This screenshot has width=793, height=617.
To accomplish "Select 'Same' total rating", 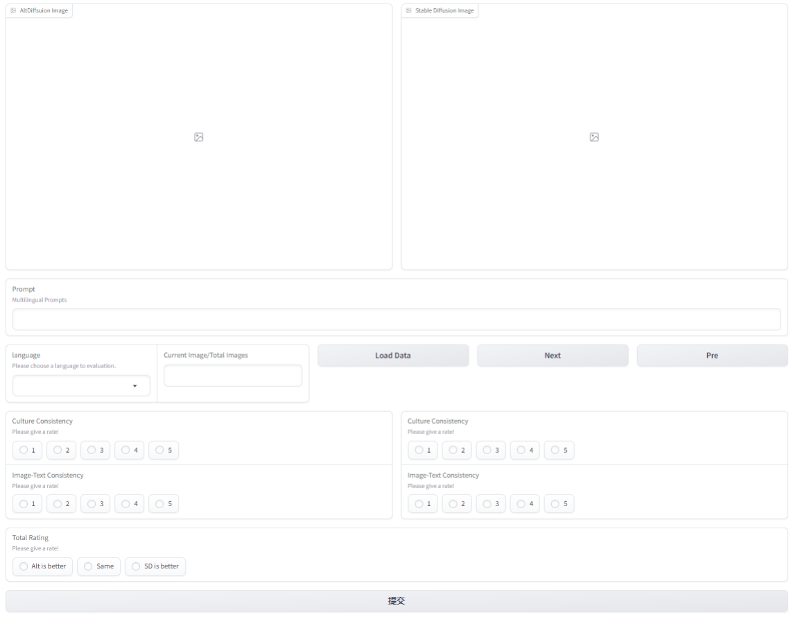I will pyautogui.click(x=98, y=566).
